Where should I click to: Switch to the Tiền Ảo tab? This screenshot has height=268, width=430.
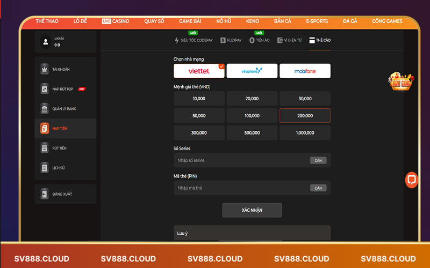click(x=260, y=40)
